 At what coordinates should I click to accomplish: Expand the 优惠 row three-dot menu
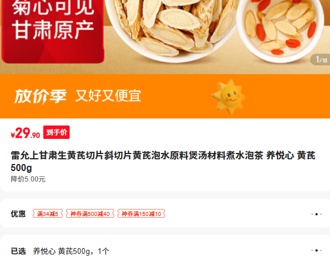pos(317,214)
